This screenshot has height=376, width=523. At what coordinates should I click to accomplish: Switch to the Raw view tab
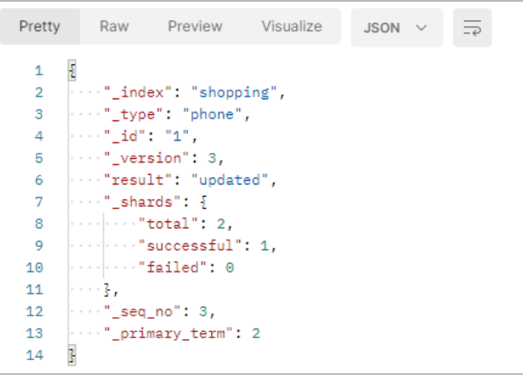pos(114,26)
